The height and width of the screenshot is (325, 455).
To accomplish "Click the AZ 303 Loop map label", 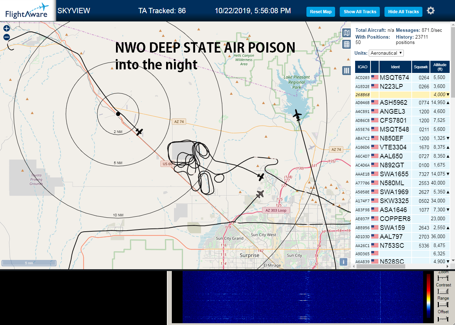I will click(x=276, y=210).
